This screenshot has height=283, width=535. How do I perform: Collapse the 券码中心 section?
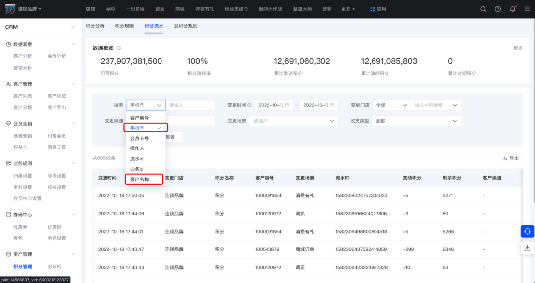pos(73,214)
